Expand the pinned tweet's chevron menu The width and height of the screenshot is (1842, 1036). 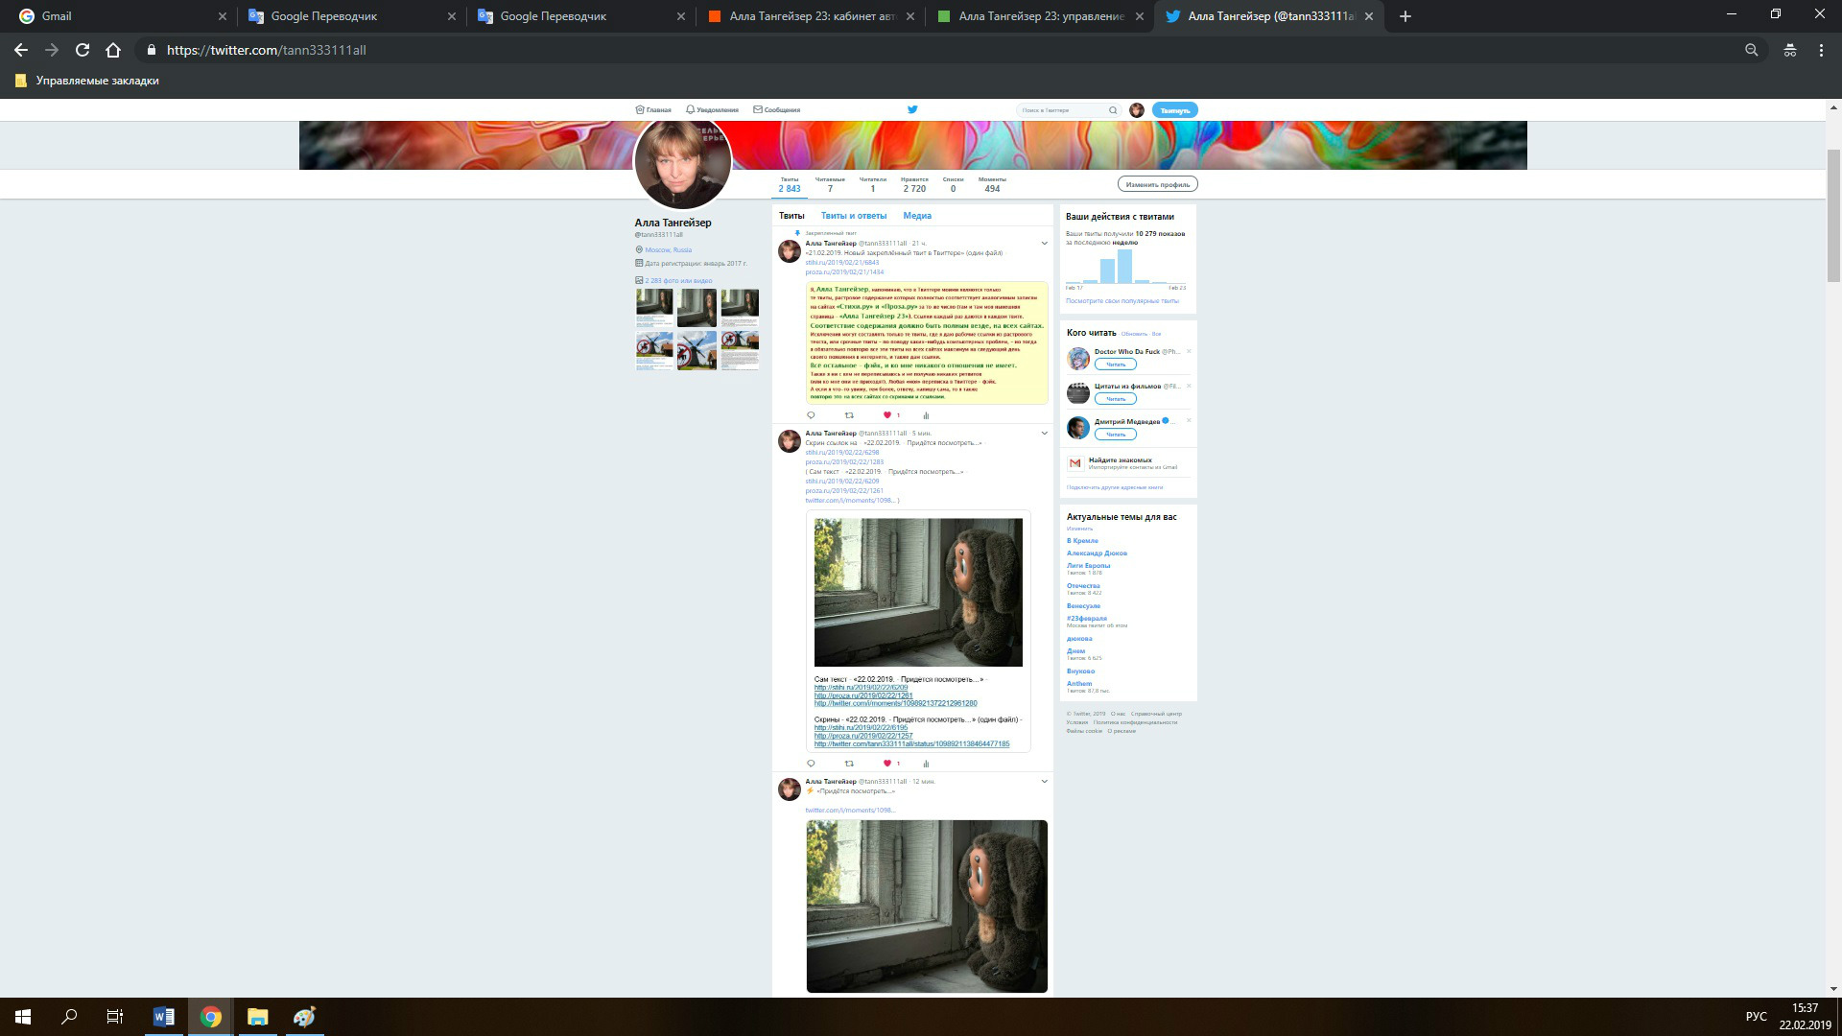click(x=1044, y=244)
